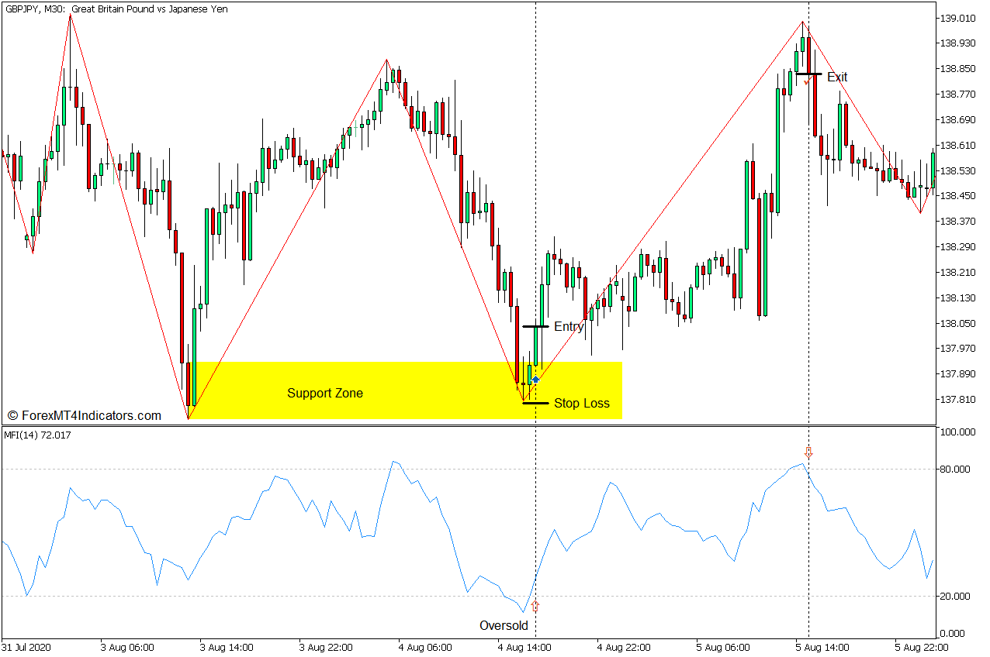Viewport: 990px width, 657px height.
Task: Click the '5 Aug 06:00' time label
Action: (x=723, y=647)
